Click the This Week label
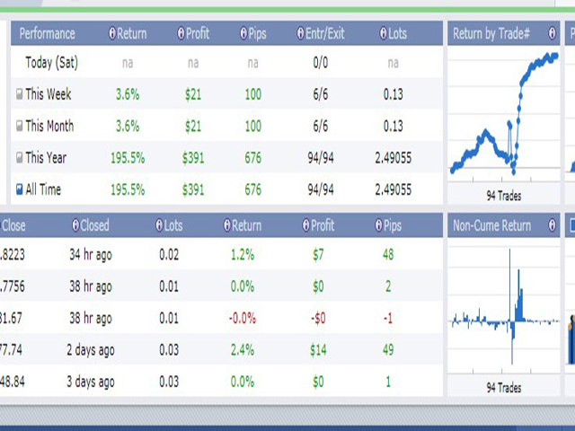 tap(48, 94)
